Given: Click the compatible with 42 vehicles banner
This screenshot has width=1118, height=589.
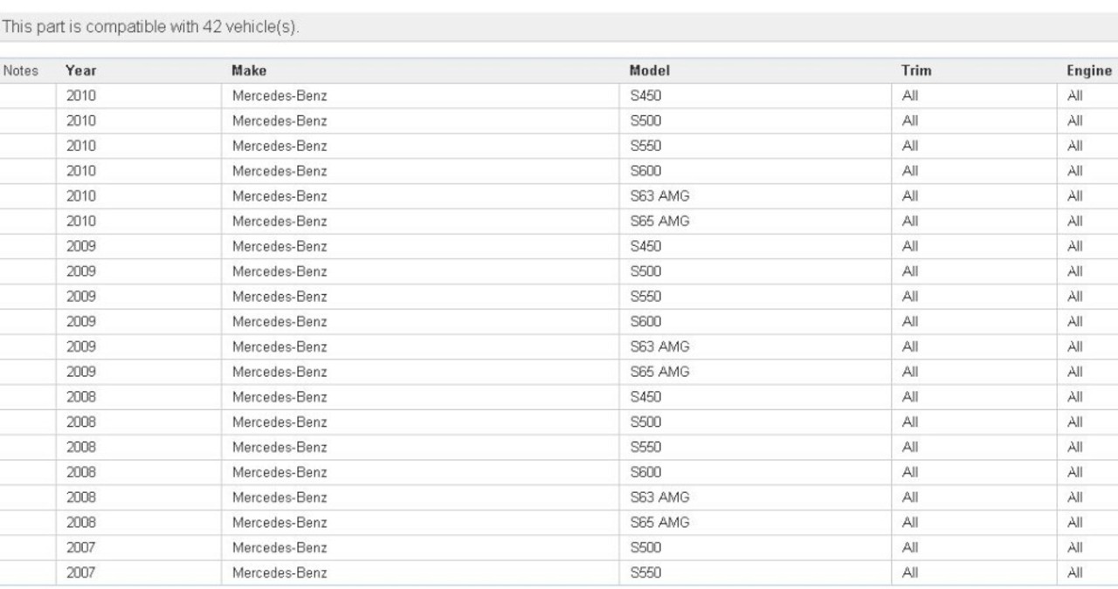Looking at the screenshot, I should [x=559, y=28].
